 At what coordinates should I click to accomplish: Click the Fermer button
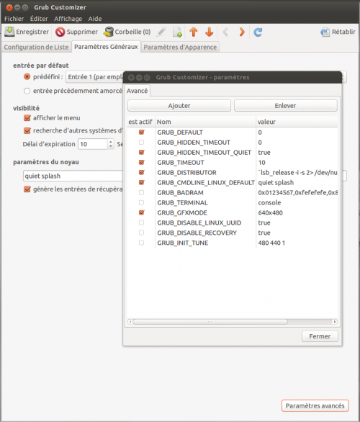pyautogui.click(x=320, y=336)
